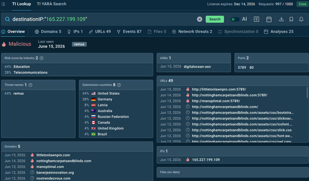Open URL http://nottinghamcarpetsandblinds.com:5789/

pyautogui.click(x=230, y=95)
